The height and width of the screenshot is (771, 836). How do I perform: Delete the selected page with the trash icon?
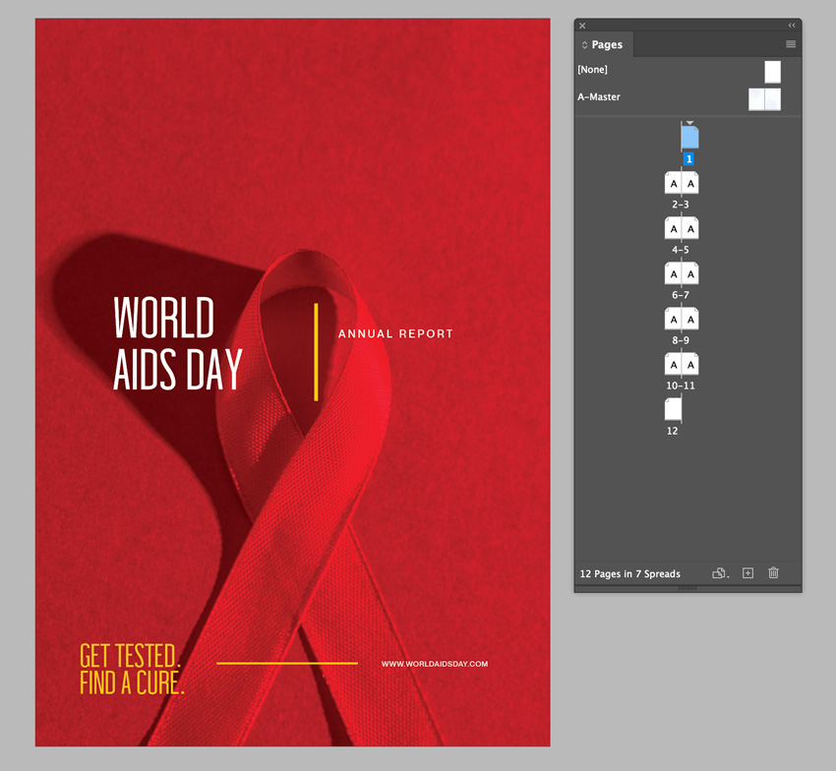point(774,573)
